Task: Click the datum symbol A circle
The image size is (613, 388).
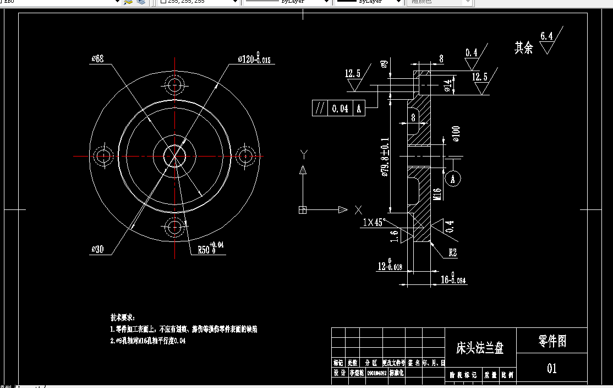Action: coord(452,179)
